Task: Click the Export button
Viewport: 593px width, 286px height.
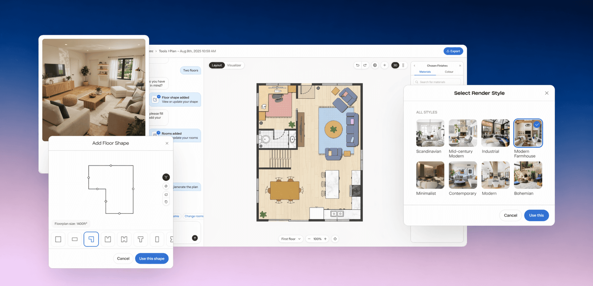Action: click(x=453, y=51)
